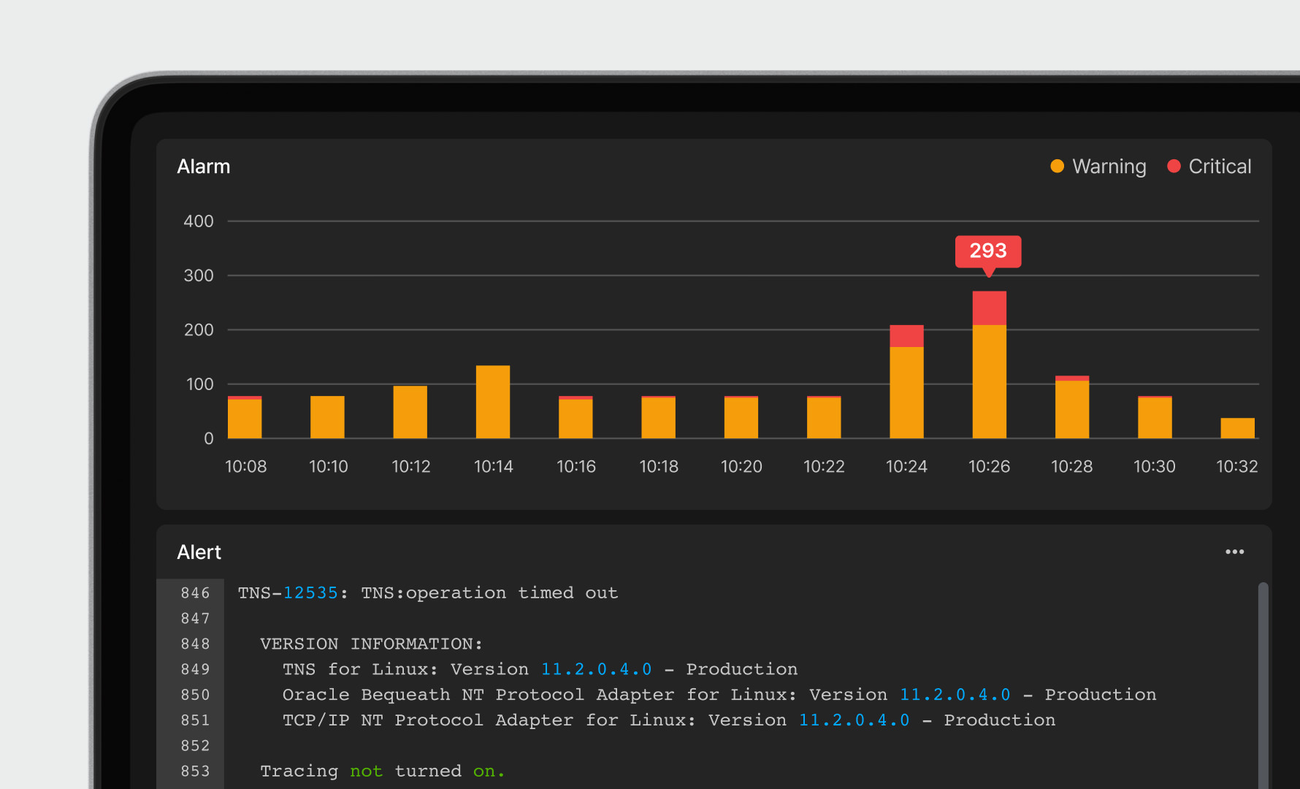Click the 10:32 bar in Alarm chart

(x=1237, y=428)
